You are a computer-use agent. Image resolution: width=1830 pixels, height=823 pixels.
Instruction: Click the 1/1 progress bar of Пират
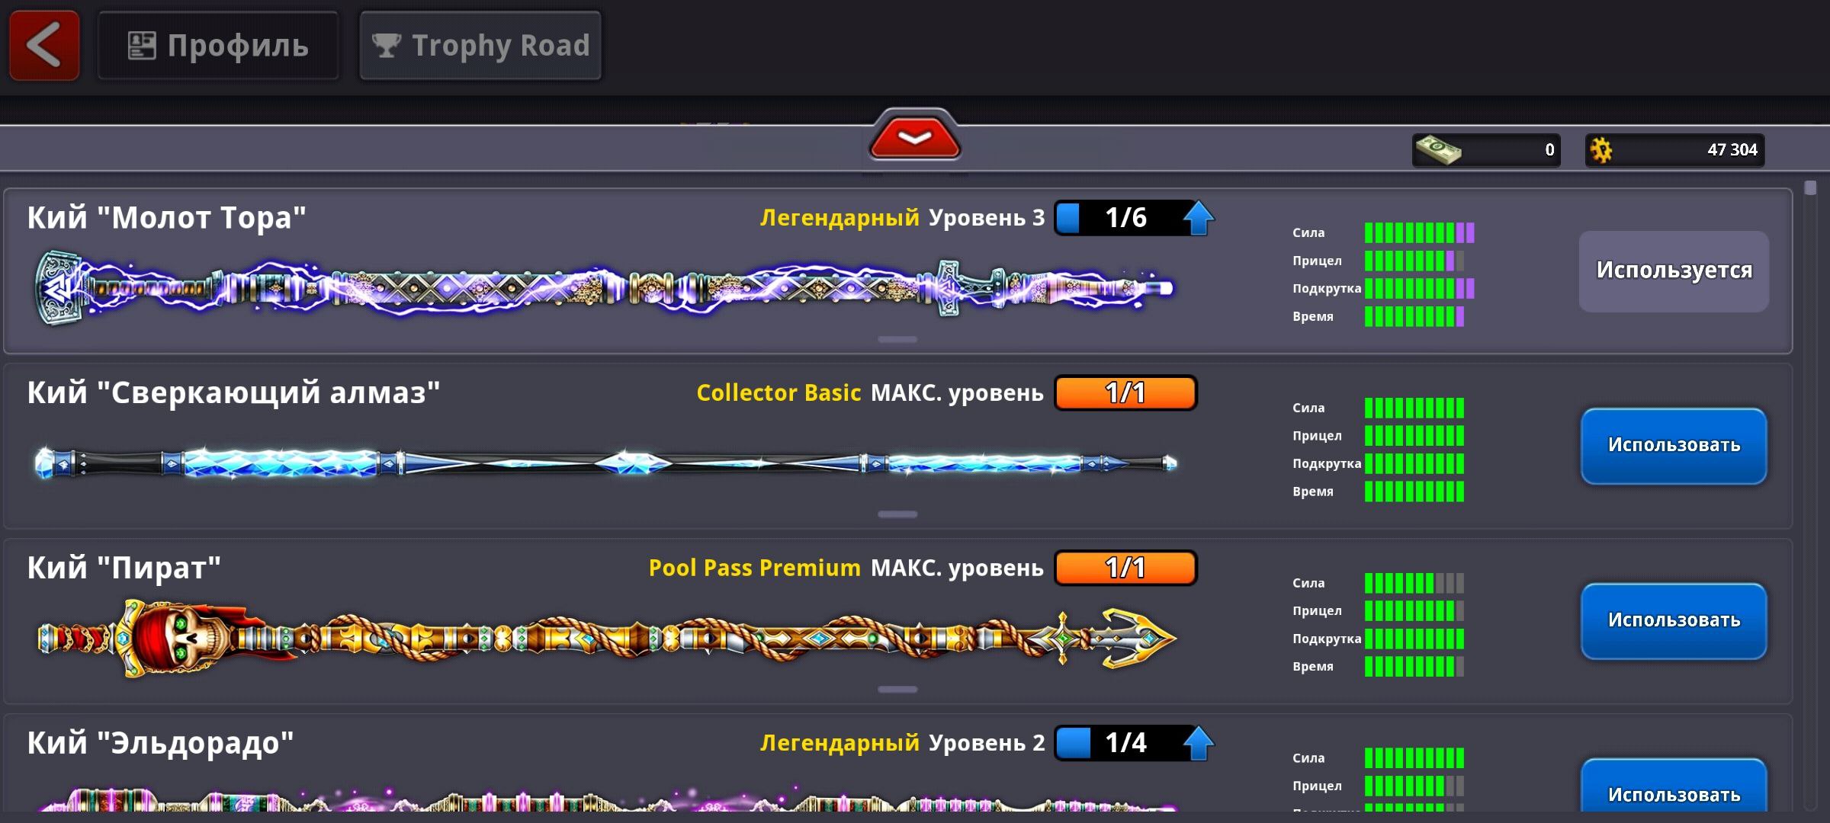pos(1125,568)
